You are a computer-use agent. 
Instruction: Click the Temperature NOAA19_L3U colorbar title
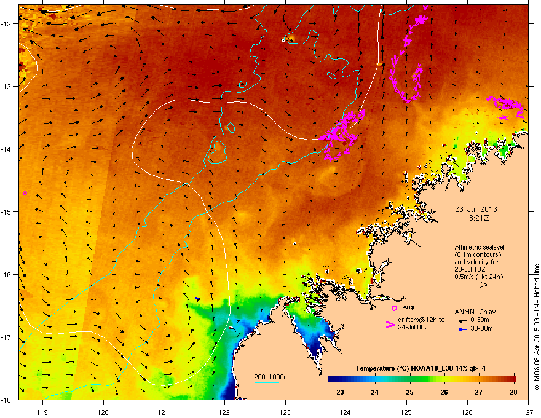click(x=421, y=368)
